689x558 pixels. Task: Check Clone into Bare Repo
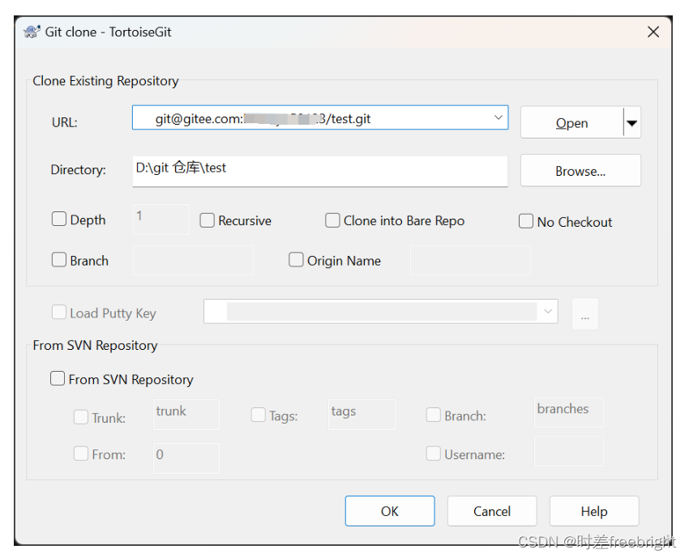click(x=332, y=220)
